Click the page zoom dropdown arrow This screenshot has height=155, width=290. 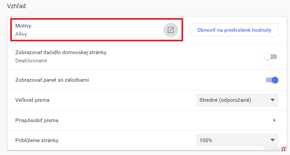pos(272,140)
